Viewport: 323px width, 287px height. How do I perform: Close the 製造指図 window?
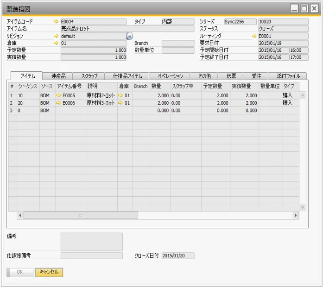[x=314, y=9]
